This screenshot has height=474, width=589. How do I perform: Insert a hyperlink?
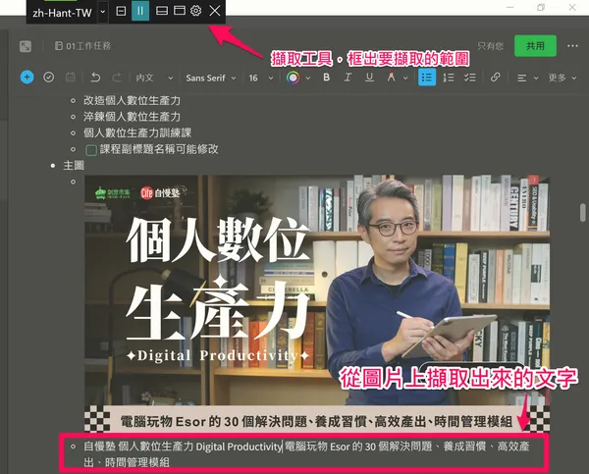click(496, 78)
